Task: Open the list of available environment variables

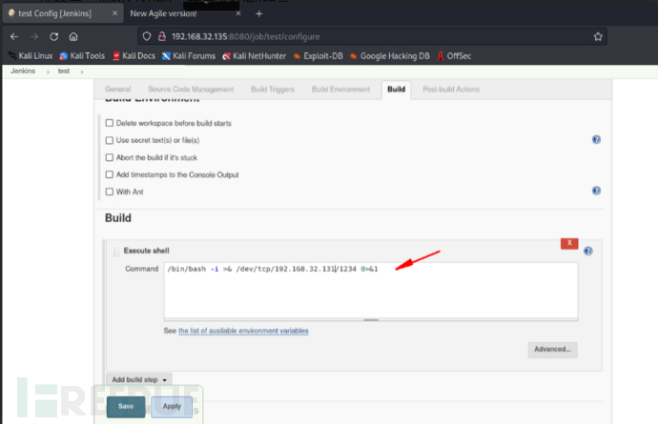Action: point(243,331)
